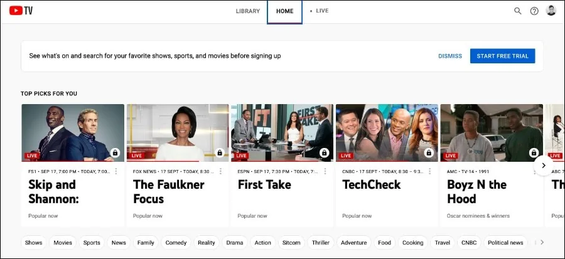Click lock icon on TechCheck thumbnail
The width and height of the screenshot is (565, 259).
pos(429,153)
